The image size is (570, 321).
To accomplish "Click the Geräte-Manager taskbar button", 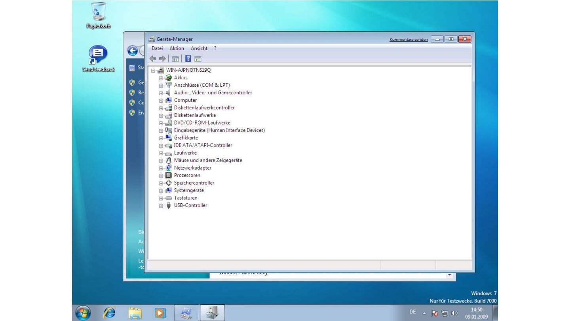I will pos(212,313).
